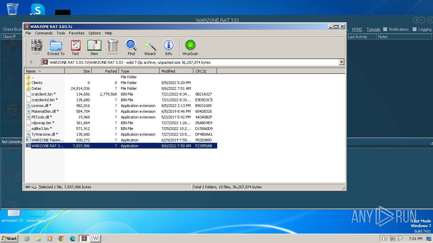Image resolution: width=433 pixels, height=243 pixels.
Task: Select PETools.dll file row
Action: point(121,117)
